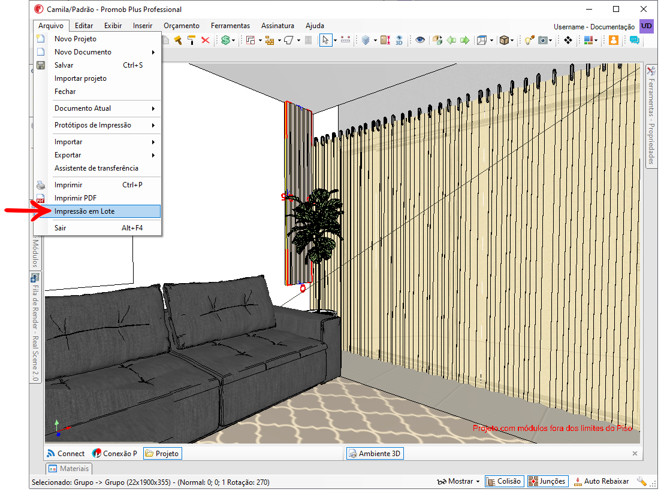Open the blue chat bubbles icon
667x501 pixels.
point(635,40)
